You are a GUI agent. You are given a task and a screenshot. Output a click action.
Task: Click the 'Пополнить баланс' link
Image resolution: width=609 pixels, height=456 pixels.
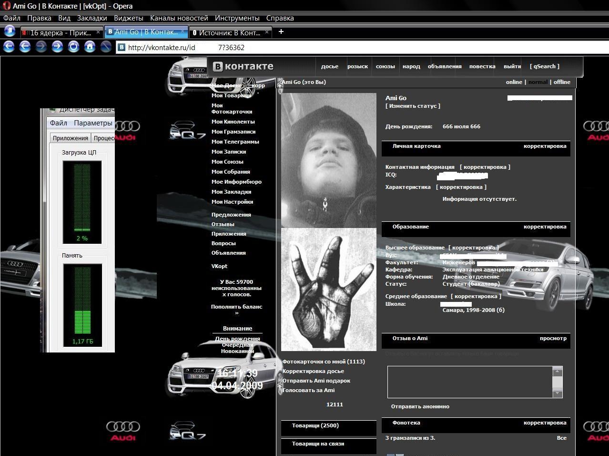point(237,307)
